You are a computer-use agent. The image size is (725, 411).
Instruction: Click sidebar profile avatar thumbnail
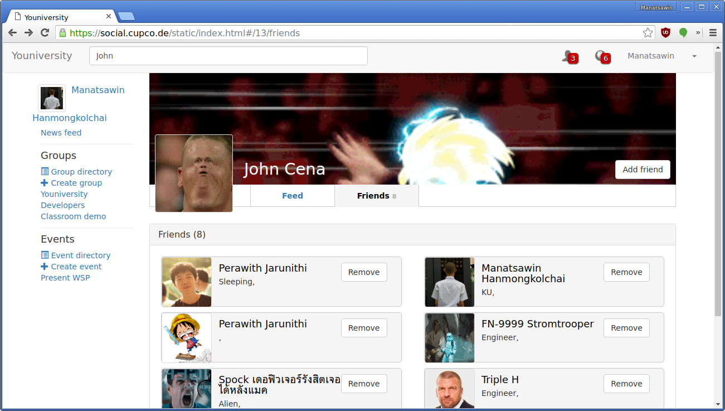point(52,98)
